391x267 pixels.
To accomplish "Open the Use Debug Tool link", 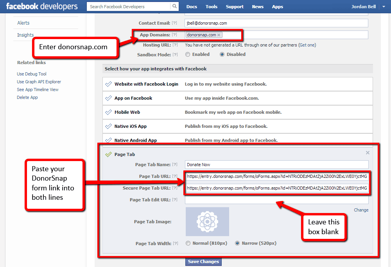I will click(32, 74).
